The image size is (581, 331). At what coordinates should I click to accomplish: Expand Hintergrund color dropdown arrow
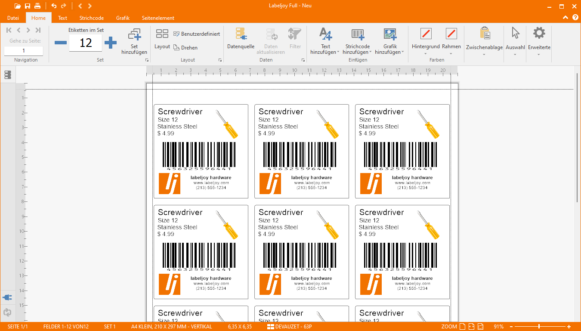pos(426,54)
